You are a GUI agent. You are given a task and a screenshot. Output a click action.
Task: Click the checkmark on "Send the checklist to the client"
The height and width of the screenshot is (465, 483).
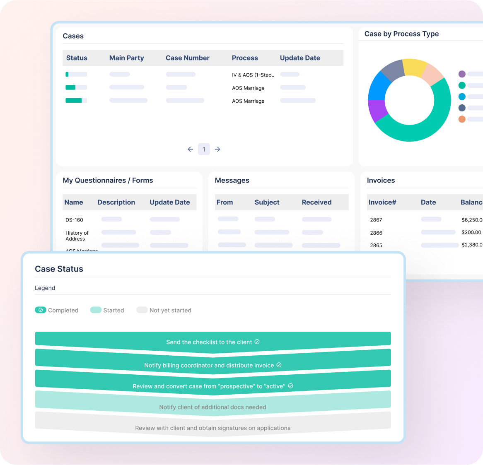257,342
